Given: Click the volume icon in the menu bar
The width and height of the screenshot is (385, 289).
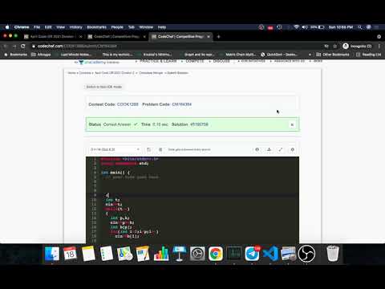Looking at the screenshot, I should click(x=305, y=27).
